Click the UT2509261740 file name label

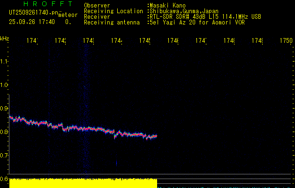(x=32, y=11)
